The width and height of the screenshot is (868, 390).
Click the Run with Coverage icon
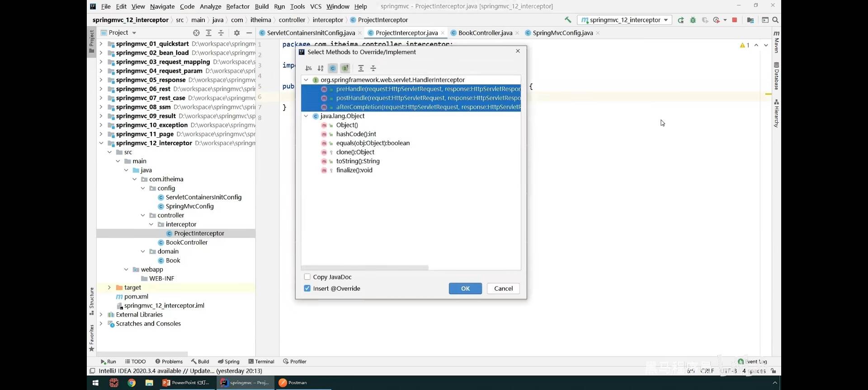pyautogui.click(x=705, y=20)
